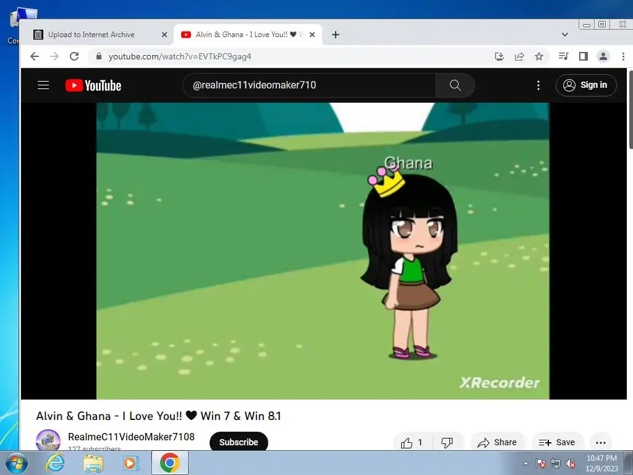The image size is (633, 475).
Task: Select the Alvin & Ghana YouTube tab
Action: coord(248,35)
